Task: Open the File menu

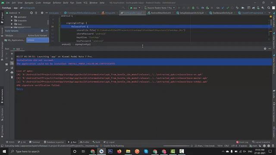Action: coord(8,3)
